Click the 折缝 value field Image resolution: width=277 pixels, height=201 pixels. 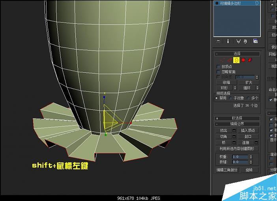tap(240, 162)
